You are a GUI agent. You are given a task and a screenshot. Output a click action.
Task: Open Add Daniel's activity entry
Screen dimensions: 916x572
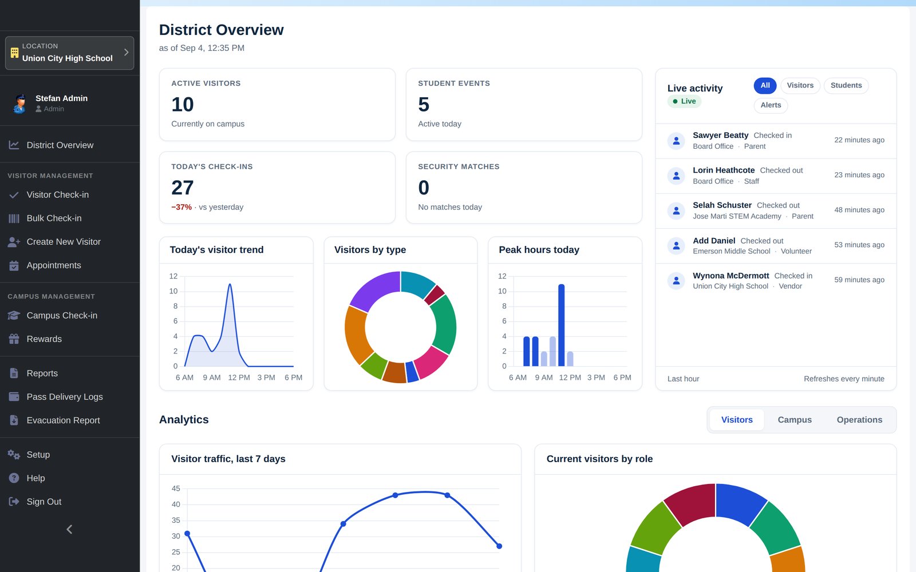[x=776, y=245]
